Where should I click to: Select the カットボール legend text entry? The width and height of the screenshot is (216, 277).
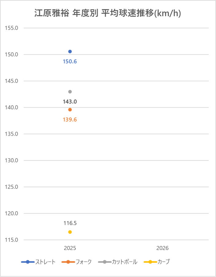125,262
